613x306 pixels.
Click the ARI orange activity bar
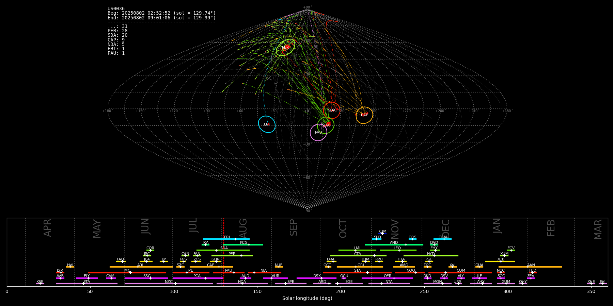141,267
